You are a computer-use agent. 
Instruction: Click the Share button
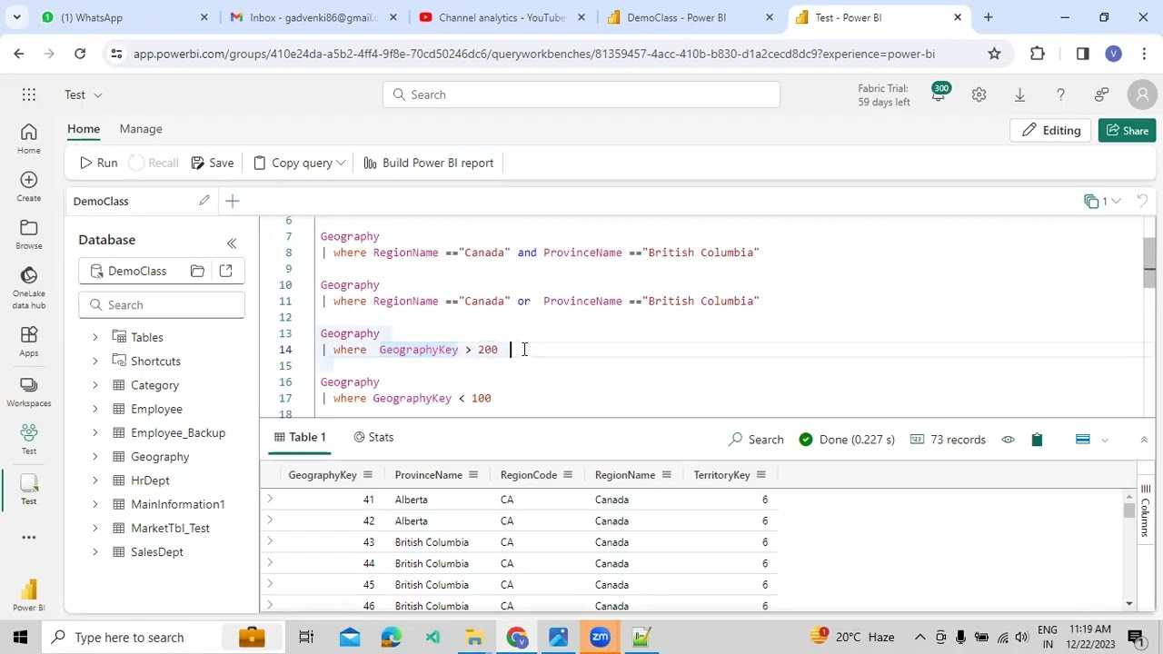1127,131
